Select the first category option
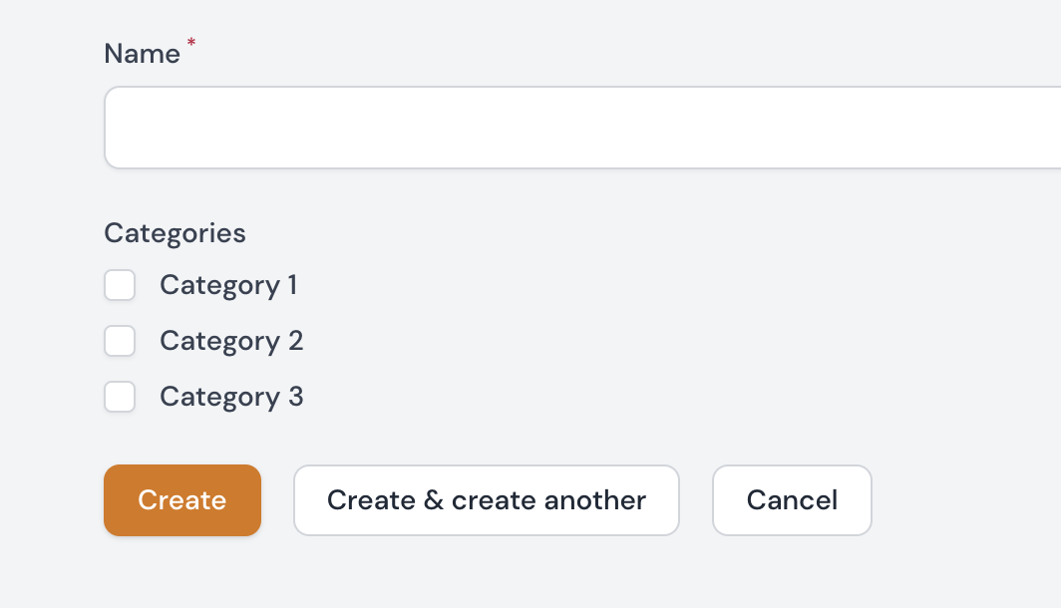This screenshot has width=1061, height=608. point(120,286)
